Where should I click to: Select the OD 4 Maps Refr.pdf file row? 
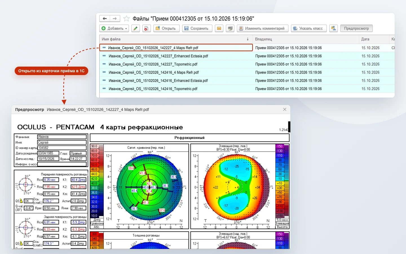(176, 48)
